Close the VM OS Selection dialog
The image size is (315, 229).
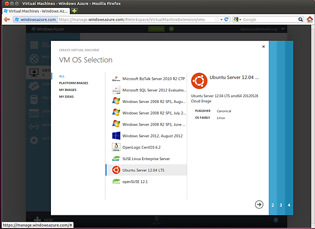tap(263, 47)
